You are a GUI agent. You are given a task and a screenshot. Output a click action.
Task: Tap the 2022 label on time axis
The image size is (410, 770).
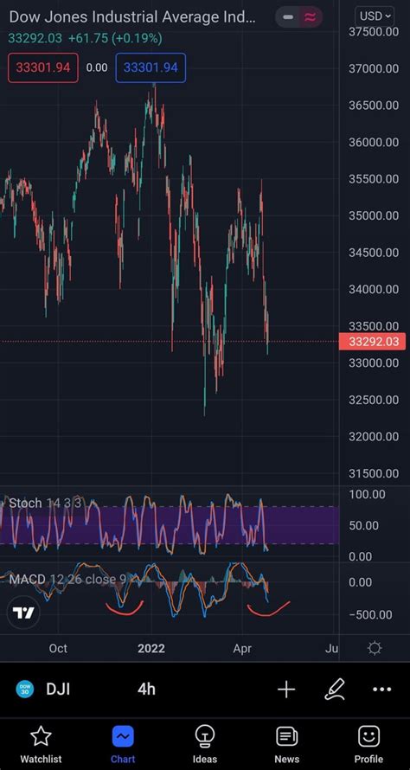(151, 649)
